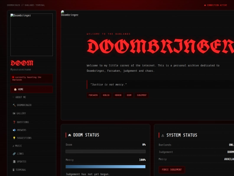Image resolution: width=234 pixels, height=176 pixels.
Task: Click the Mercy row in System Status
Action: (x=196, y=159)
